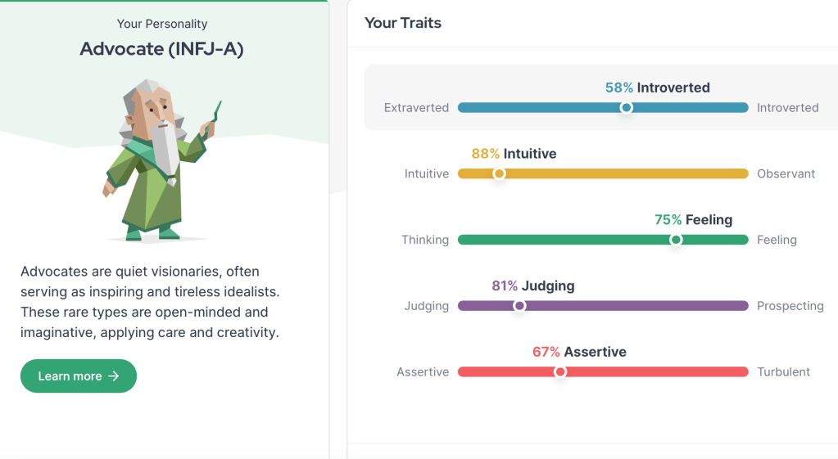This screenshot has height=459, width=838.
Task: Click the Advocate (INFJ-A) title
Action: click(x=161, y=49)
